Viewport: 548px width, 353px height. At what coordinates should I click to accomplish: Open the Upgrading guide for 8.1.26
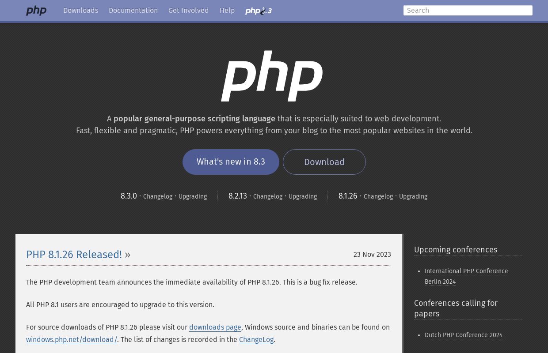(413, 196)
